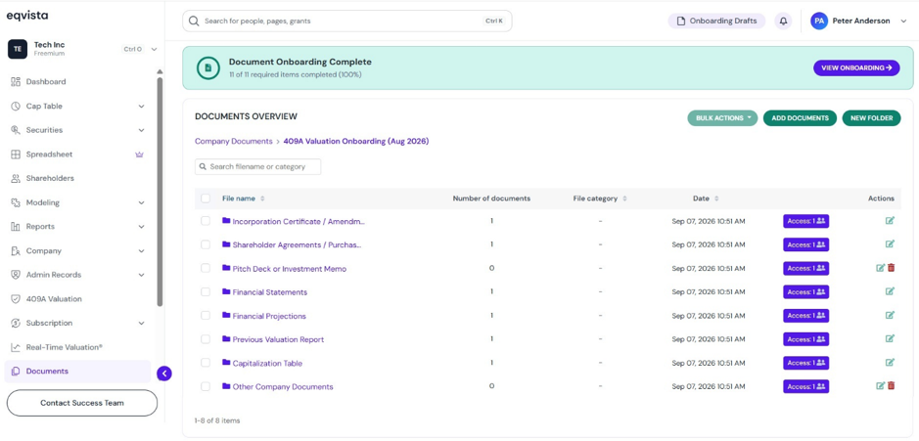The image size is (919, 441).
Task: Open the Bulk Actions dropdown
Action: tap(722, 118)
